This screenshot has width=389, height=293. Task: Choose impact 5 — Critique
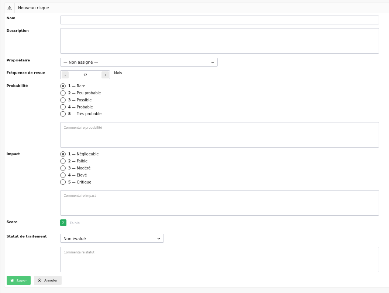[63, 182]
